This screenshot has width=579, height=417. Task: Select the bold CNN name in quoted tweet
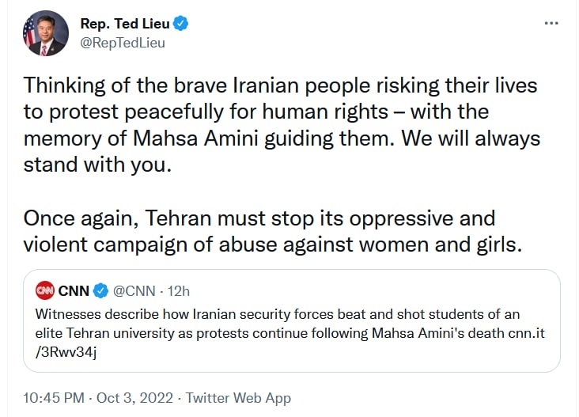(x=74, y=290)
